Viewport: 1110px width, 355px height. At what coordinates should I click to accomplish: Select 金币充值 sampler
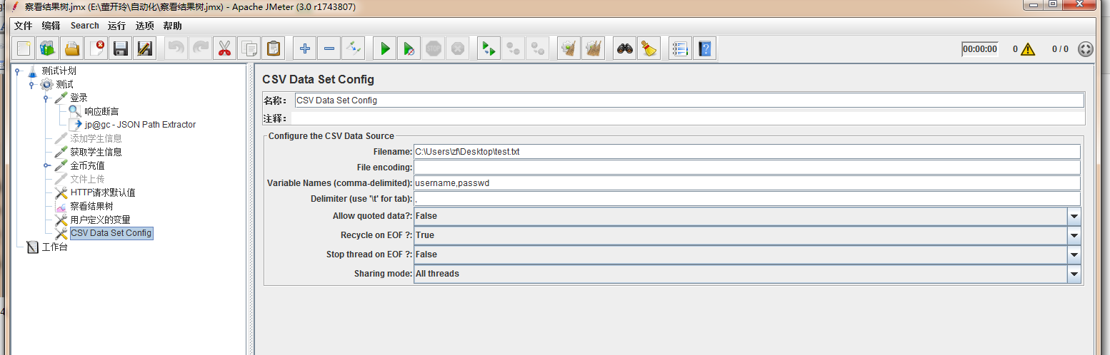(x=87, y=165)
